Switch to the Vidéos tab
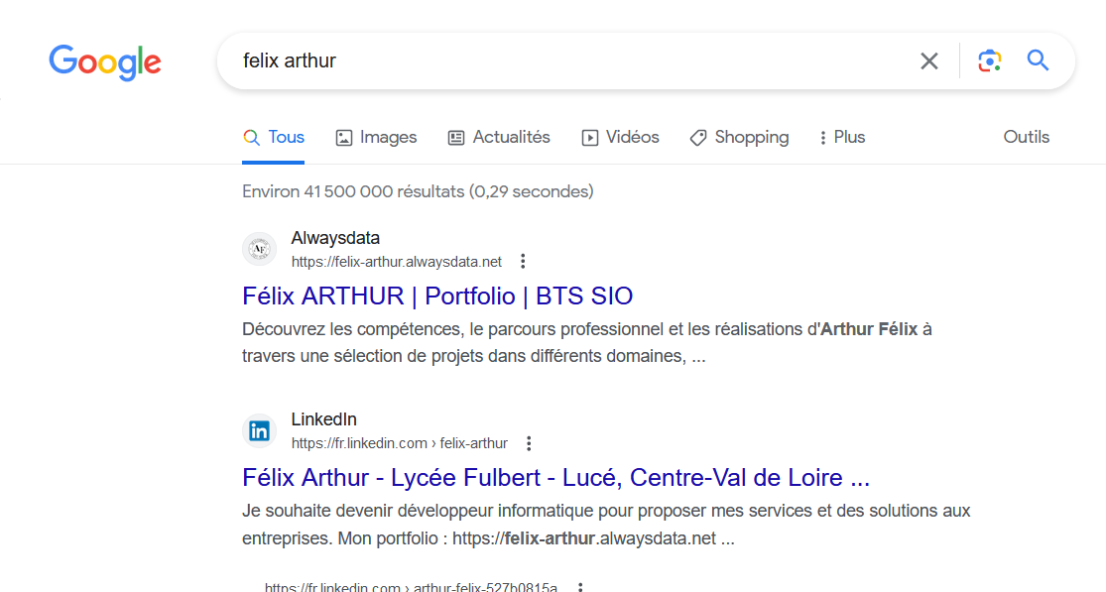Image resolution: width=1106 pixels, height=592 pixels. click(620, 138)
